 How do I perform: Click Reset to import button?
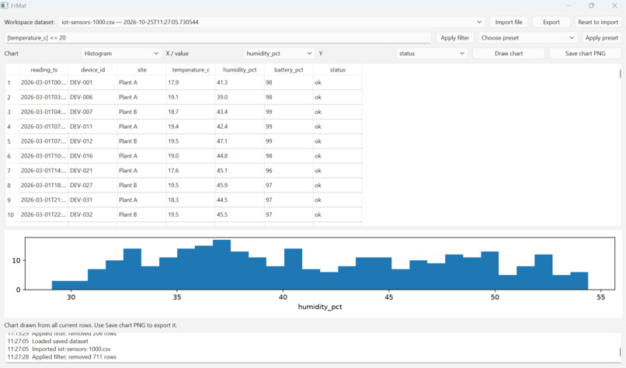[598, 22]
